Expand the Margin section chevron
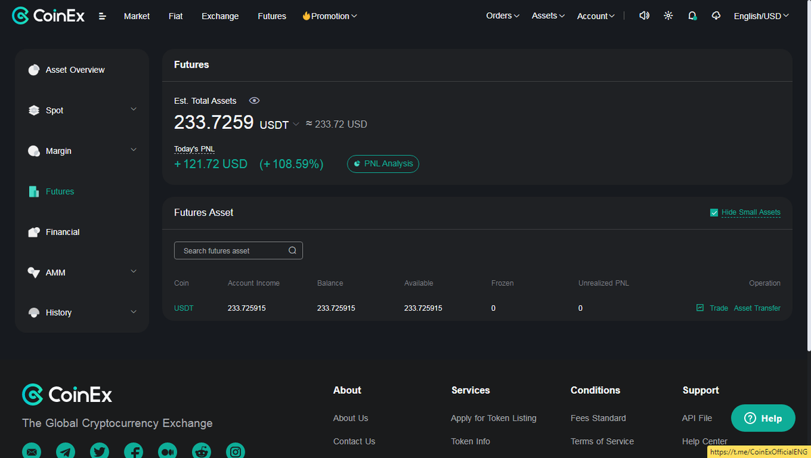Viewport: 811px width, 458px height. tap(133, 149)
